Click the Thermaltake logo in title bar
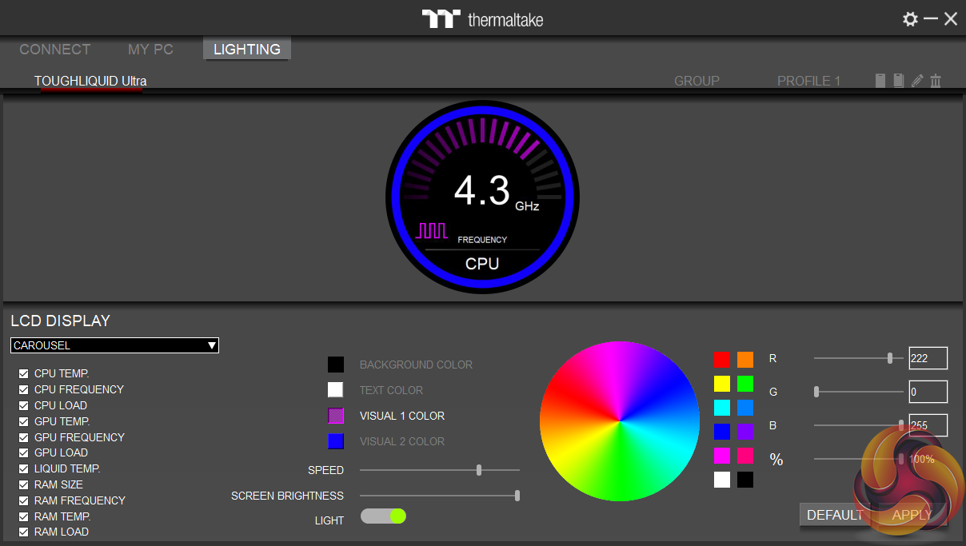The width and height of the screenshot is (966, 546). point(482,19)
